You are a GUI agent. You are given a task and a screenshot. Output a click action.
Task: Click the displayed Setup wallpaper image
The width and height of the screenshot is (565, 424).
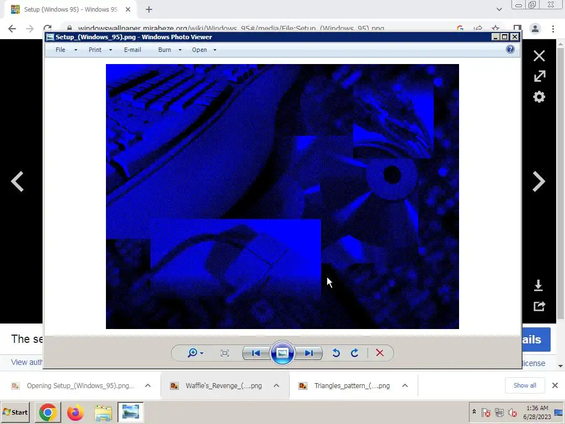point(282,197)
